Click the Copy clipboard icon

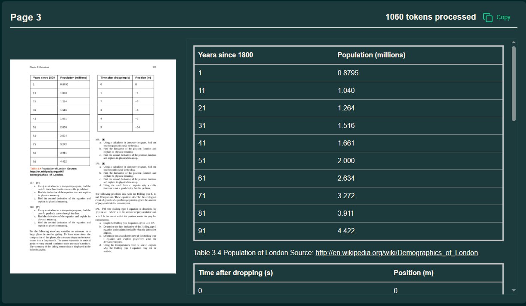487,17
